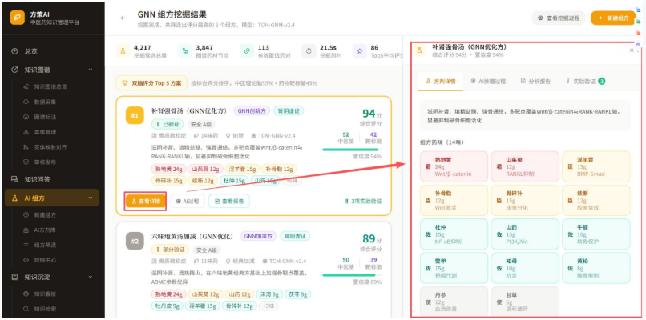The height and width of the screenshot is (320, 646).
Task: Switch to the 方剂详情 tab
Action: click(x=440, y=81)
